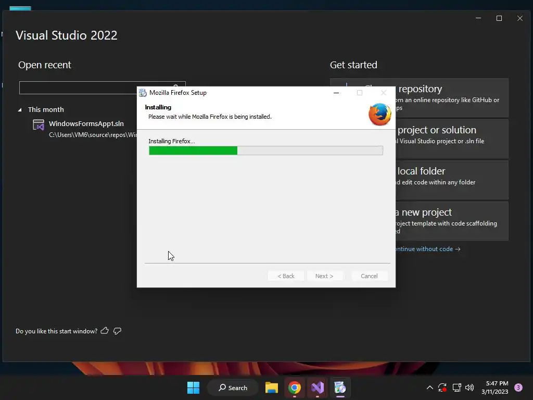
Task: Choose the Open a project or solution card
Action: [x=452, y=139]
